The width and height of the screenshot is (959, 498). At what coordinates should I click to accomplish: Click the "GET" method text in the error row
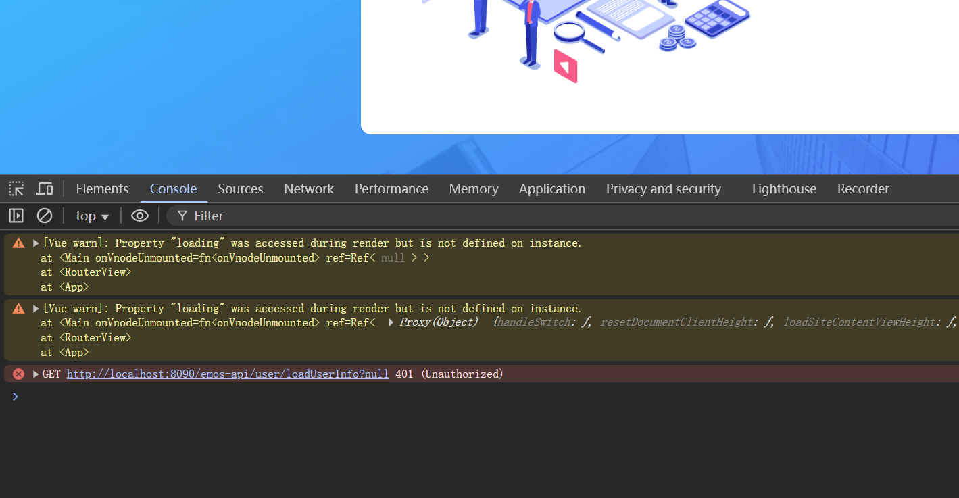[51, 374]
